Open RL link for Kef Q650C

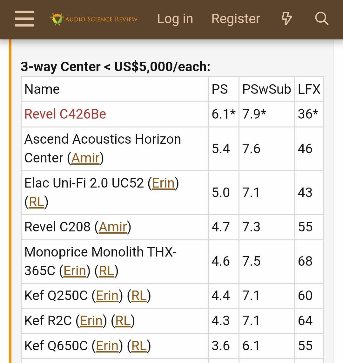tap(139, 346)
